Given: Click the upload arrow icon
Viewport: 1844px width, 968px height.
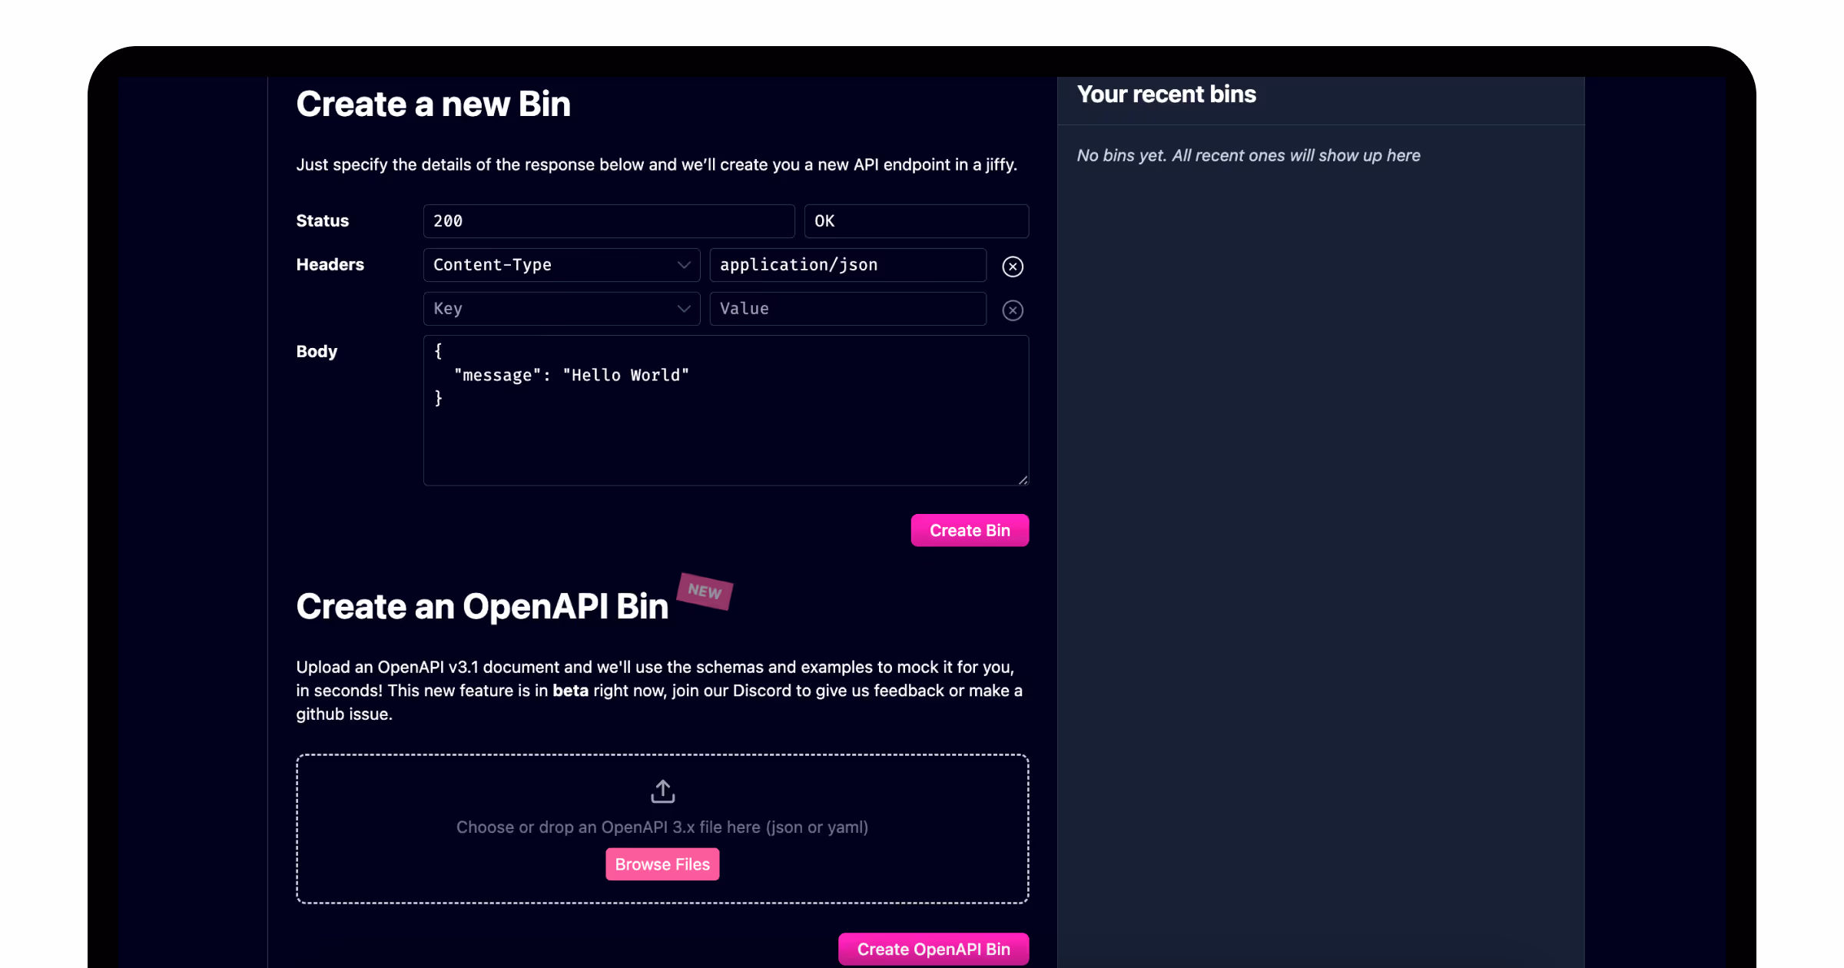Looking at the screenshot, I should [662, 791].
